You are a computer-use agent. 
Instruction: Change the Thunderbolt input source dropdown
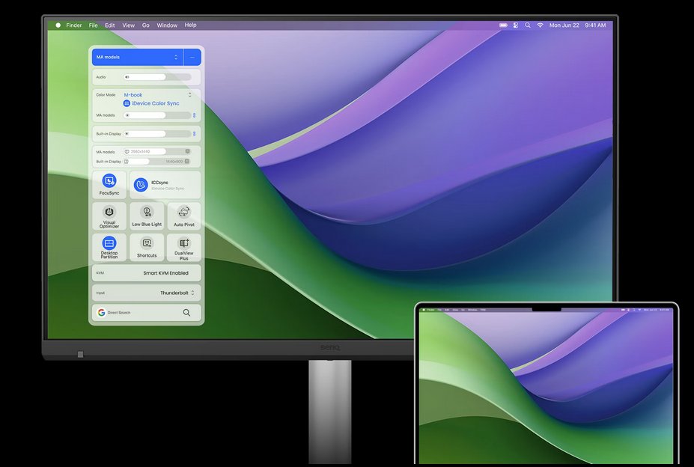click(x=177, y=293)
